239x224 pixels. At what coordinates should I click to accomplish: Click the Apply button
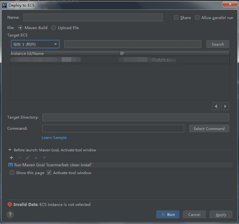click(221, 215)
